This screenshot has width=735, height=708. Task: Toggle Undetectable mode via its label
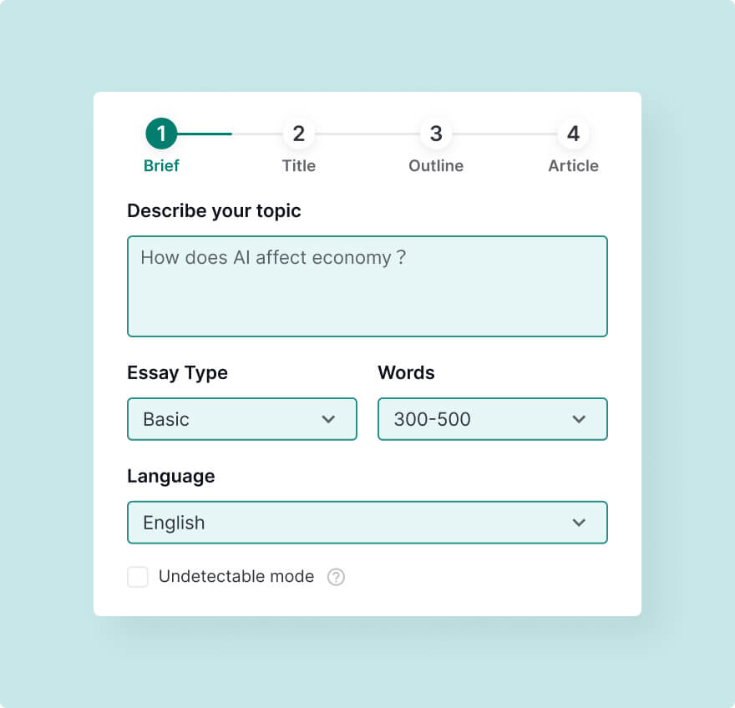click(236, 576)
